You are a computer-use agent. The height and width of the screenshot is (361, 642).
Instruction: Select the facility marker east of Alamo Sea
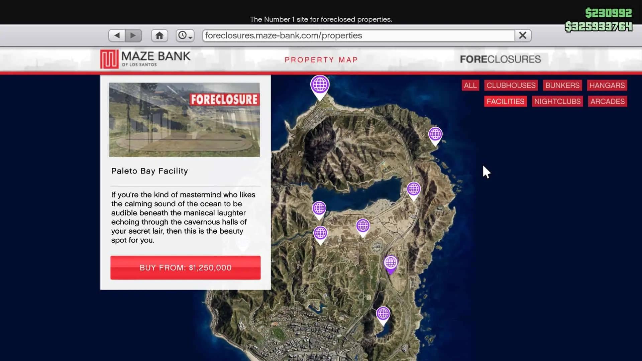(414, 190)
